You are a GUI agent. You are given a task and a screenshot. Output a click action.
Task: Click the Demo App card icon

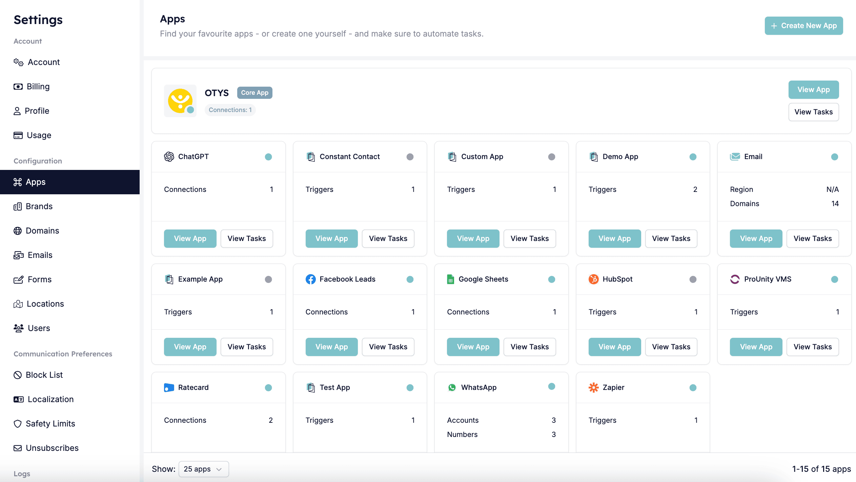coord(594,157)
